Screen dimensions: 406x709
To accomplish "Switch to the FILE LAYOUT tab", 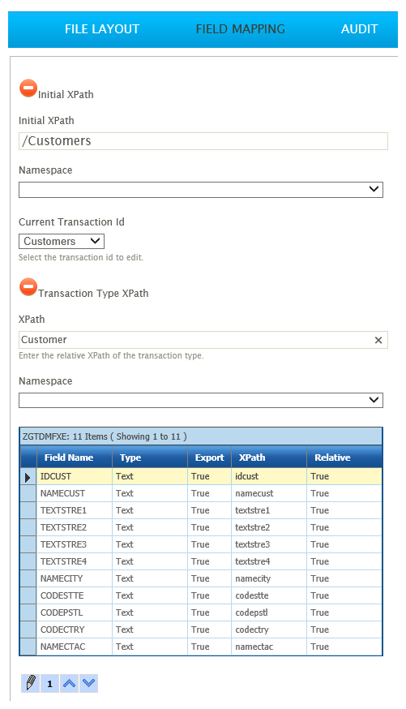I will click(x=102, y=29).
